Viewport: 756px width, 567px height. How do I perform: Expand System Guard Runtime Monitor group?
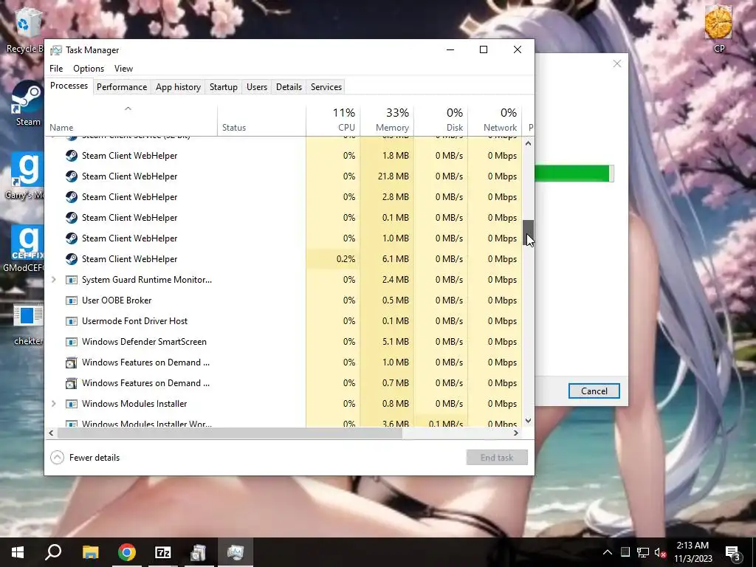pos(53,280)
